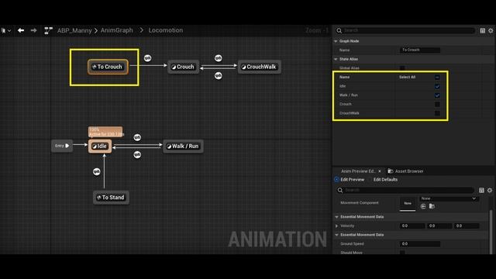Screen dimensions: 496x279
Task: Open Anim Preview panel settings gear
Action: [490, 190]
